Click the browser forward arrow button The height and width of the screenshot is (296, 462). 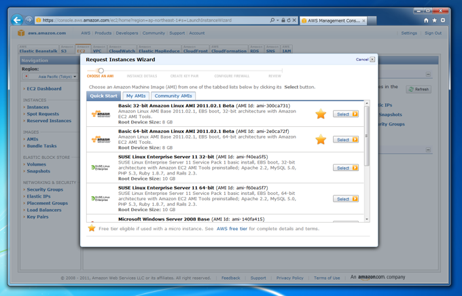[x=29, y=20]
